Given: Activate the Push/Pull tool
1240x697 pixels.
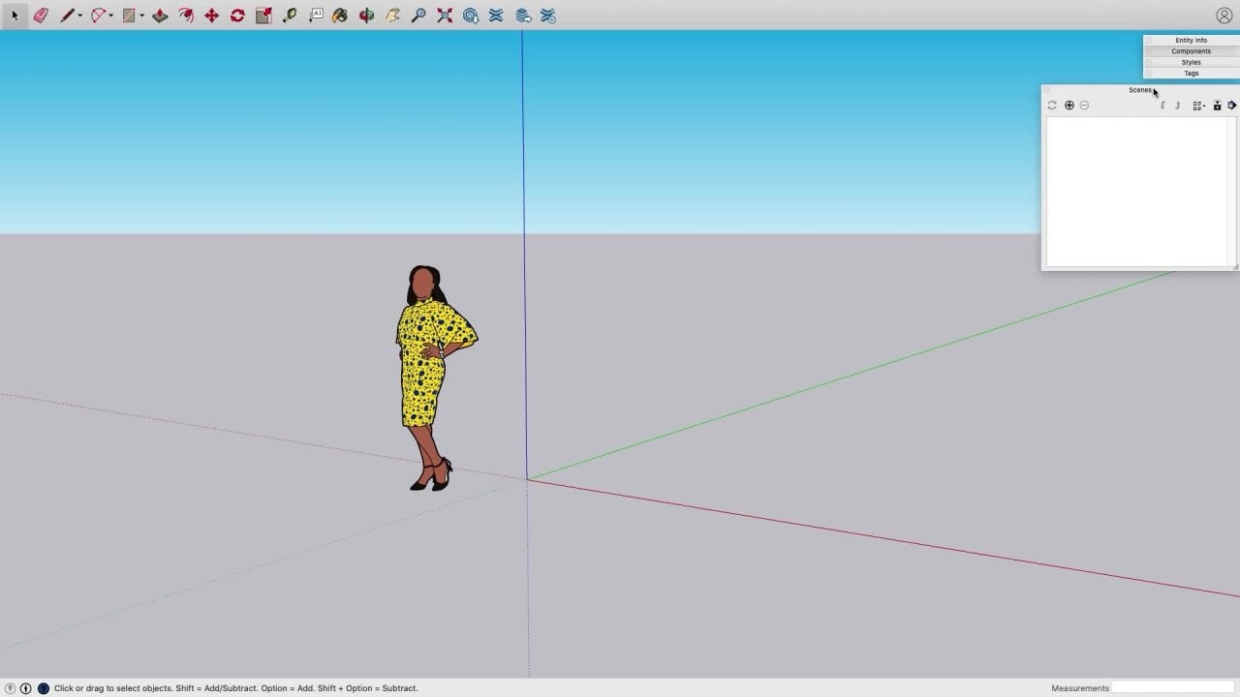Looking at the screenshot, I should pos(160,15).
